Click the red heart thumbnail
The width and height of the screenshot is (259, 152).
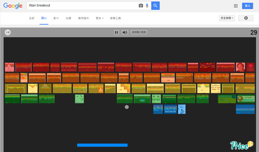tap(250, 67)
